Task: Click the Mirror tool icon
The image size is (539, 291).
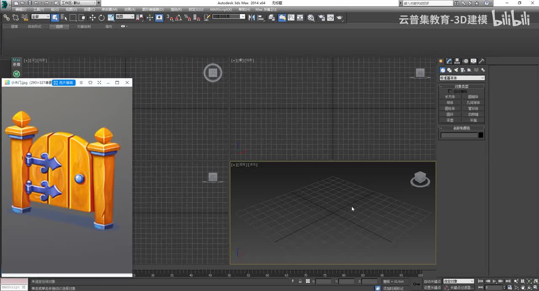Action: pyautogui.click(x=251, y=18)
